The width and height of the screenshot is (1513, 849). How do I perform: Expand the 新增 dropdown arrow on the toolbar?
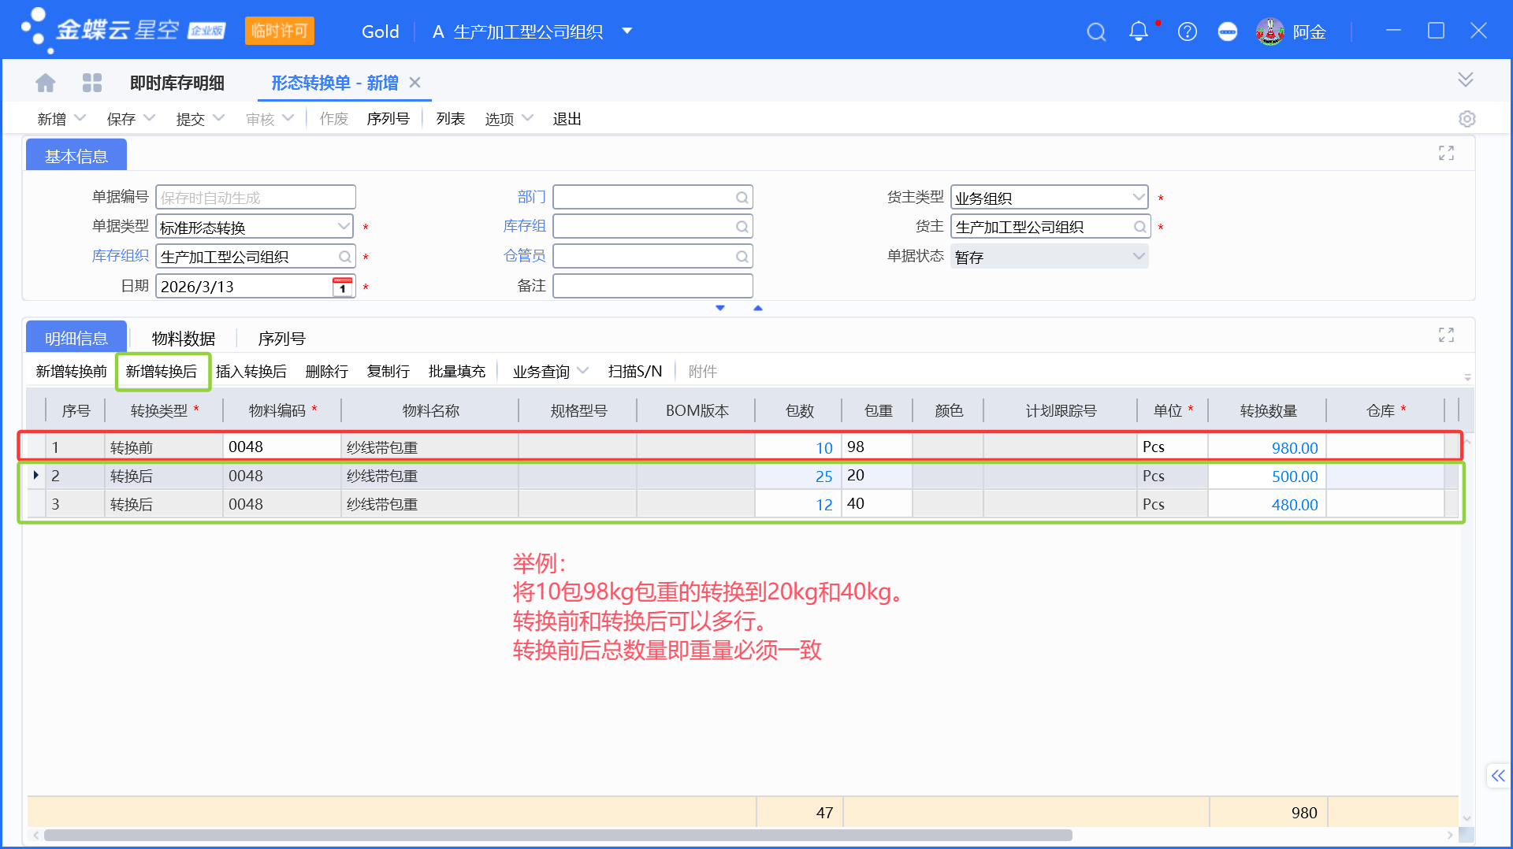pos(80,118)
